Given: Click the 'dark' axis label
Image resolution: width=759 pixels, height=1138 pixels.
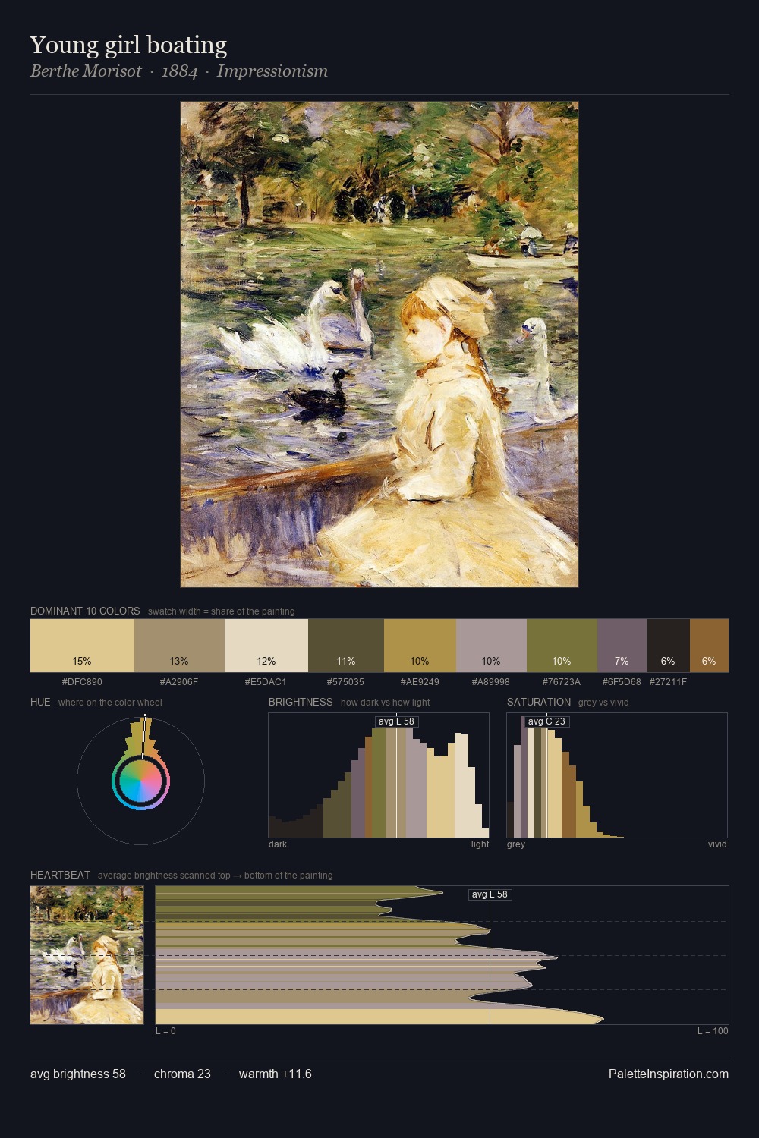Looking at the screenshot, I should pyautogui.click(x=278, y=844).
